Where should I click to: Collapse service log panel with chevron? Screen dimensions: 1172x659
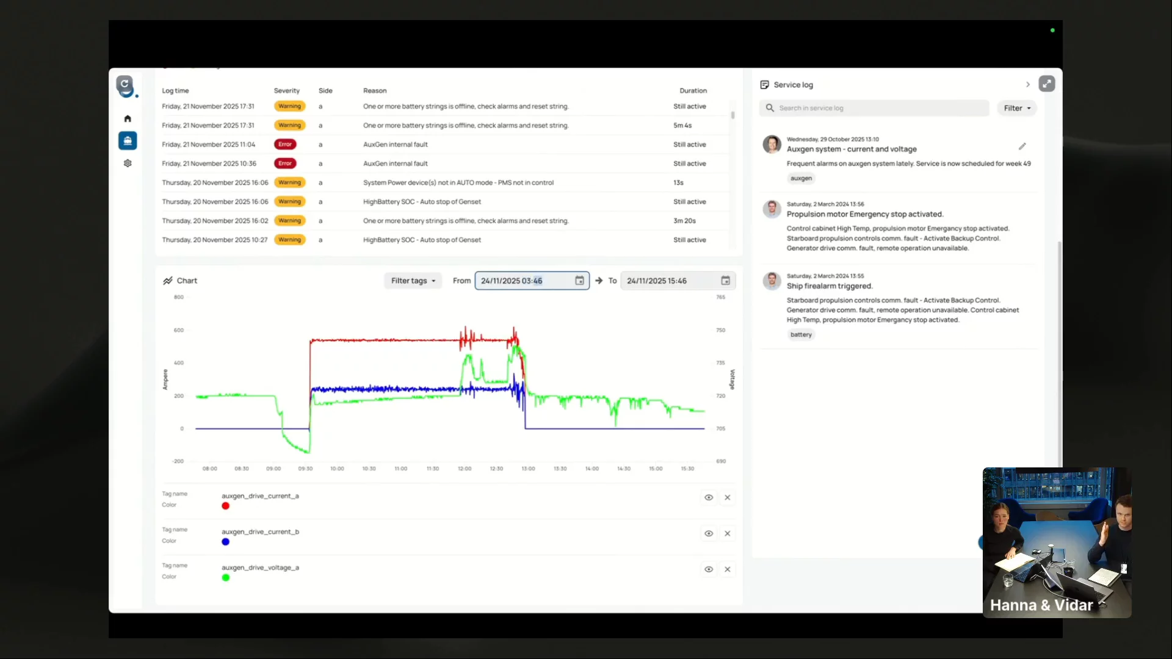coord(1028,85)
